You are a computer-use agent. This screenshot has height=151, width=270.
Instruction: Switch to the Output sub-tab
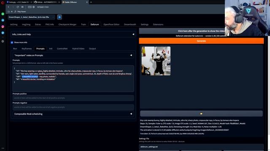[x=92, y=49]
